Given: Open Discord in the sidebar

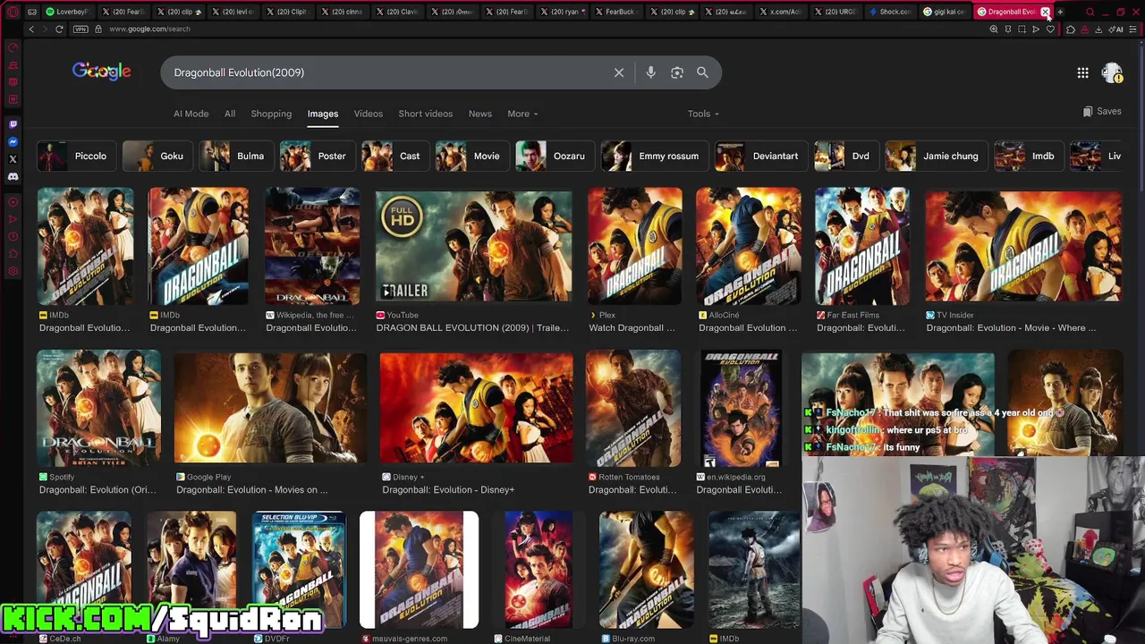Looking at the screenshot, I should click(13, 176).
